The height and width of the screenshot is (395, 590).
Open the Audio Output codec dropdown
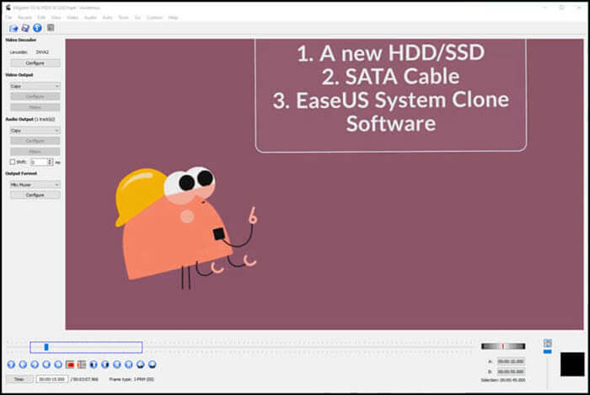pyautogui.click(x=35, y=131)
